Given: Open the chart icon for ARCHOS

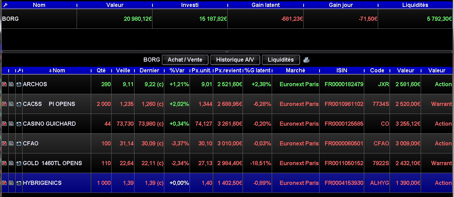Looking at the screenshot, I should point(19,84).
